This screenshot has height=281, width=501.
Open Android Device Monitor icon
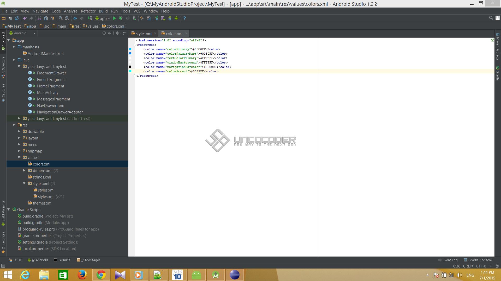click(x=176, y=18)
